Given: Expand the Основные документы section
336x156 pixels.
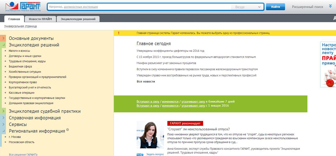Looking at the screenshot, I should pos(3,38).
